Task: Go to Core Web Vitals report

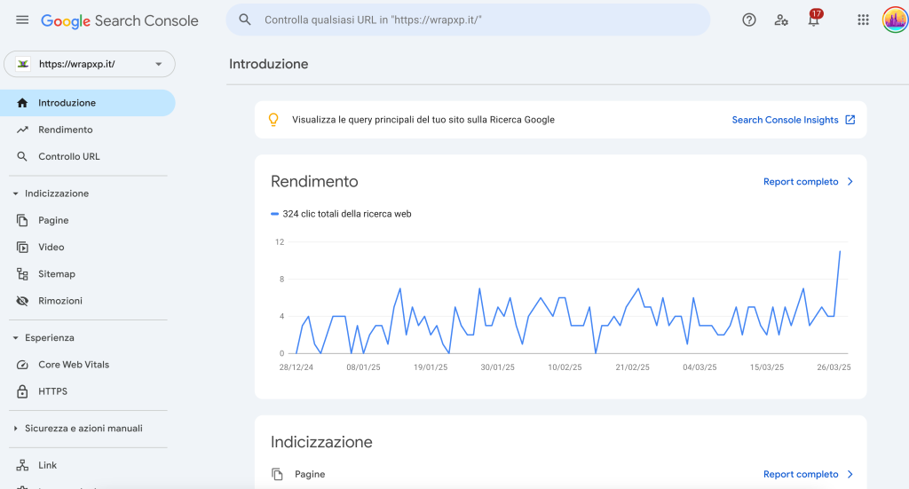Action: 73,365
